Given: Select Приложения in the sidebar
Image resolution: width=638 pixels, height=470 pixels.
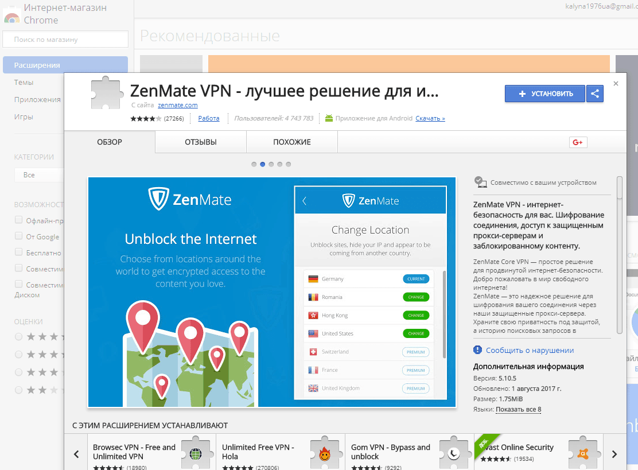Looking at the screenshot, I should [37, 99].
